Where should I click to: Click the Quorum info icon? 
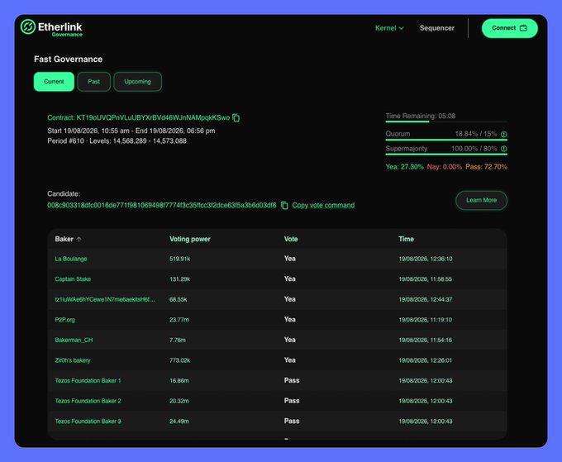coord(503,134)
